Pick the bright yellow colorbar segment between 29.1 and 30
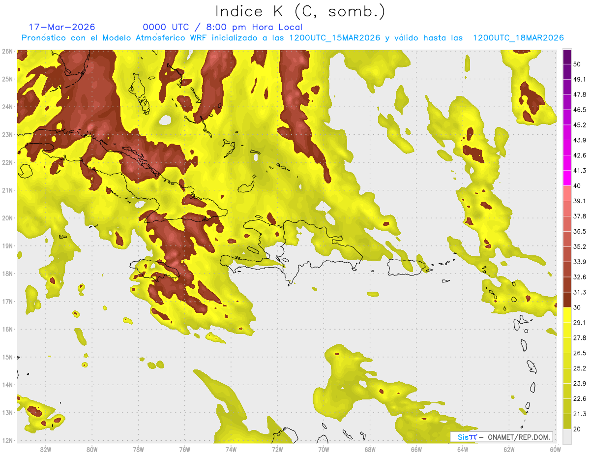Viewport: 590px width, 456px height. [567, 315]
